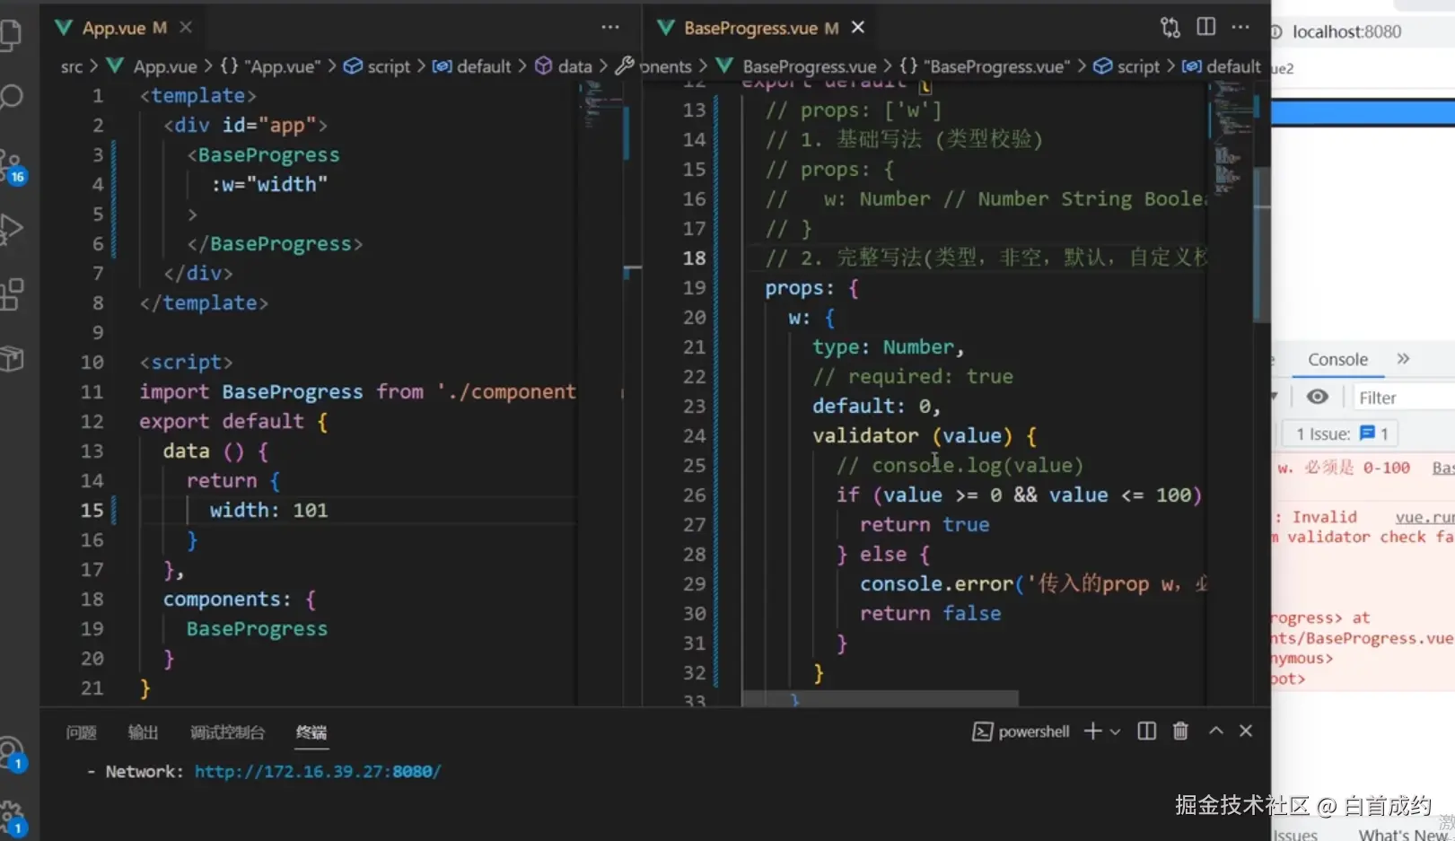Viewport: 1455px width, 841px height.
Task: Open the Run and Debug view
Action: coord(11,230)
